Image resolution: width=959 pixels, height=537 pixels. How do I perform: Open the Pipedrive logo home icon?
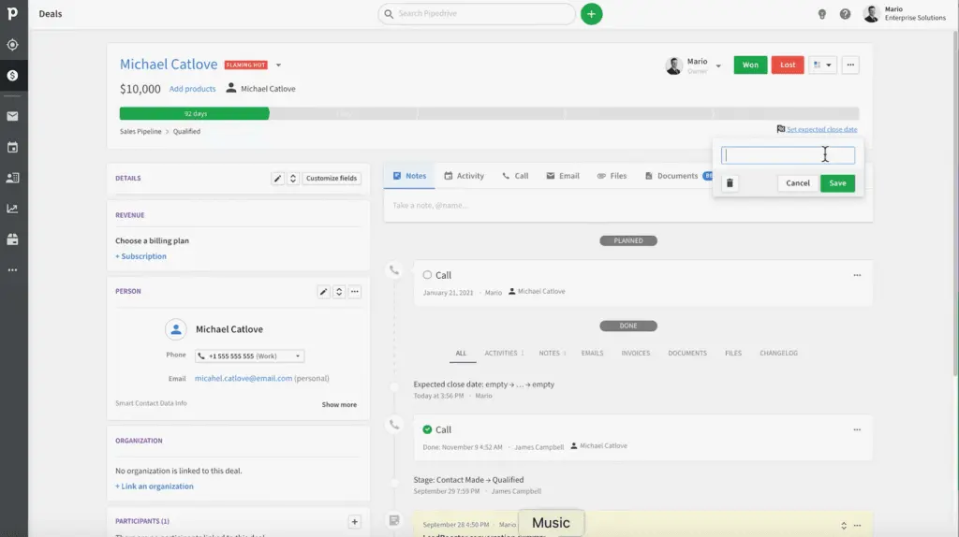click(12, 13)
